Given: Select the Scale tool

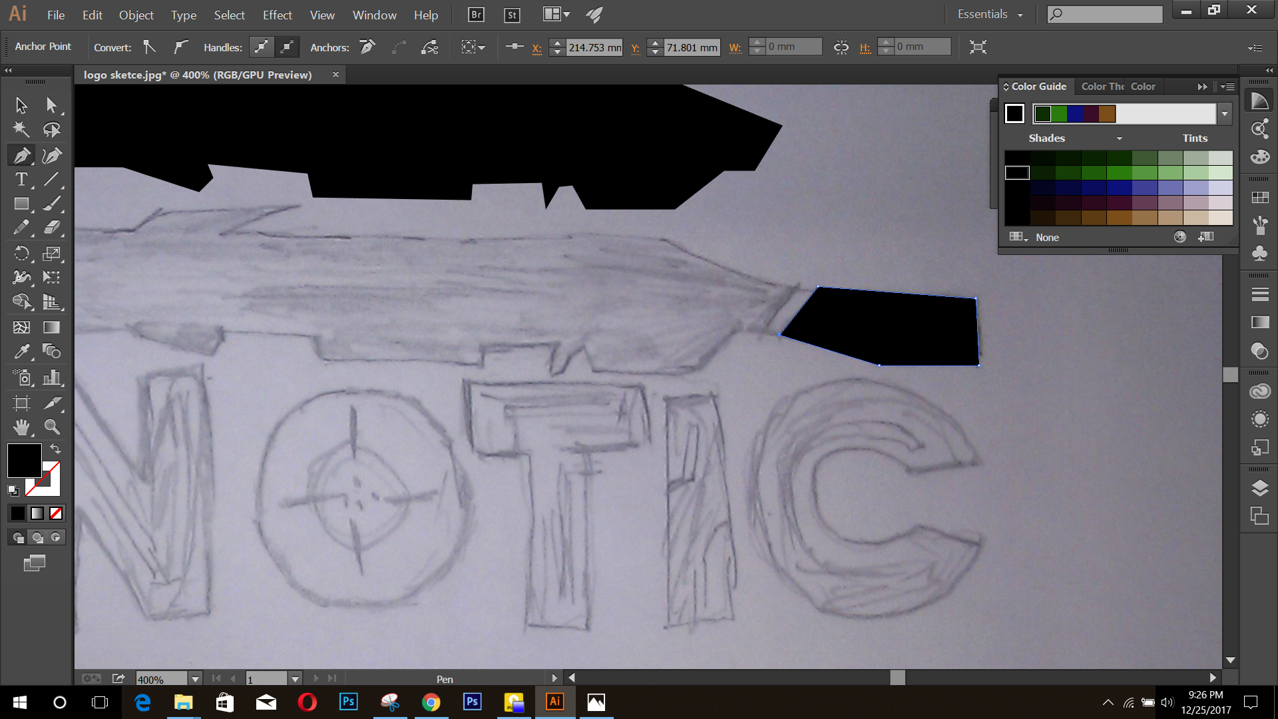Looking at the screenshot, I should [x=52, y=254].
